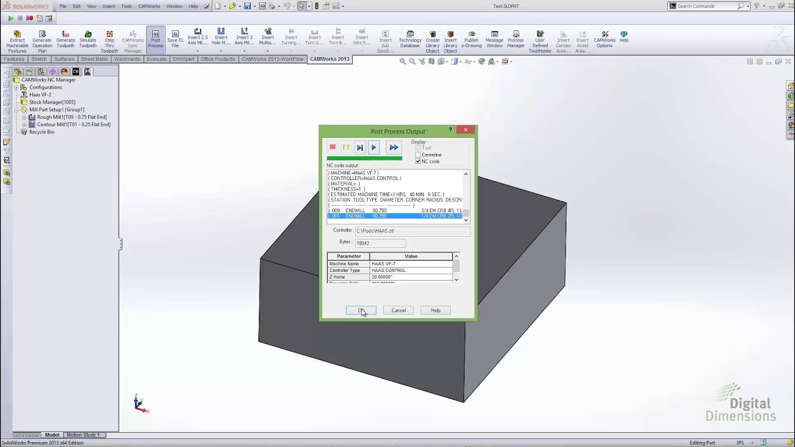Open the Message Window

point(494,40)
